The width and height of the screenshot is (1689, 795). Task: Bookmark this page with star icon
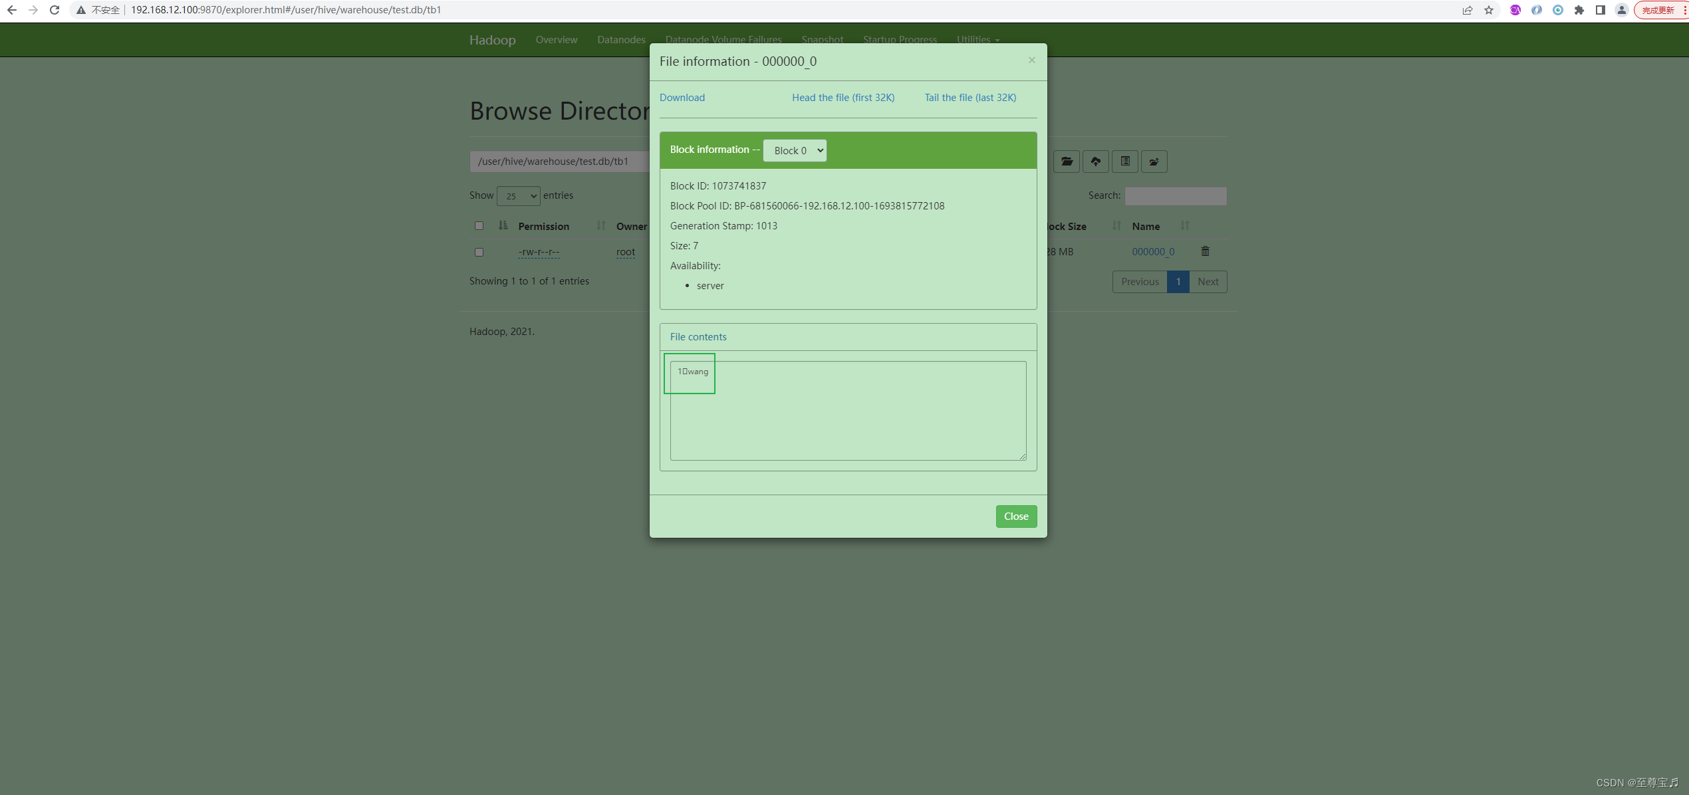[x=1489, y=10]
